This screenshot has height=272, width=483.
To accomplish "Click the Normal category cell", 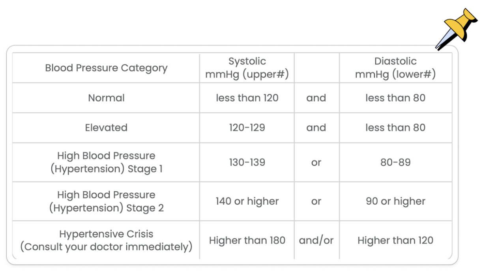I will [106, 98].
